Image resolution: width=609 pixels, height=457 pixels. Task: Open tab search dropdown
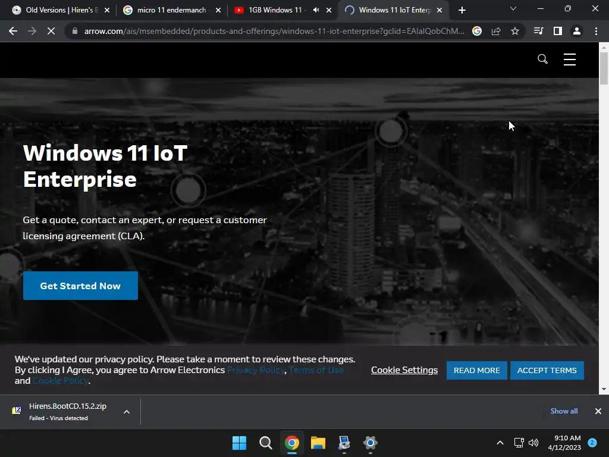pos(513,8)
